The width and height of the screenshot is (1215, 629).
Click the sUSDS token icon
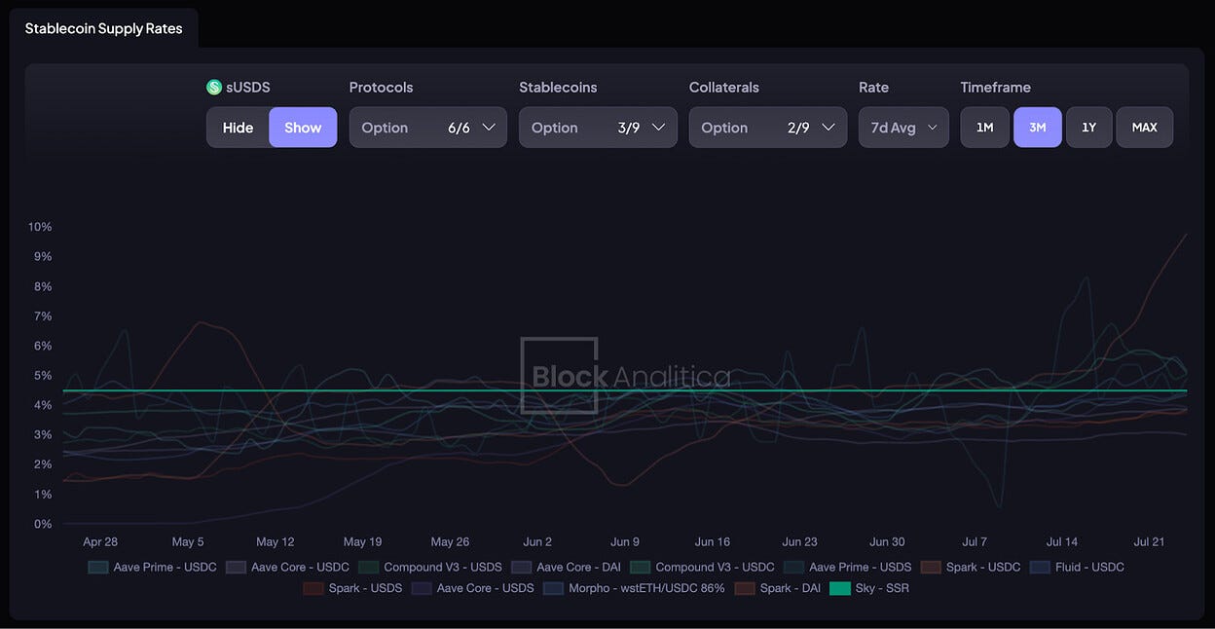[214, 88]
